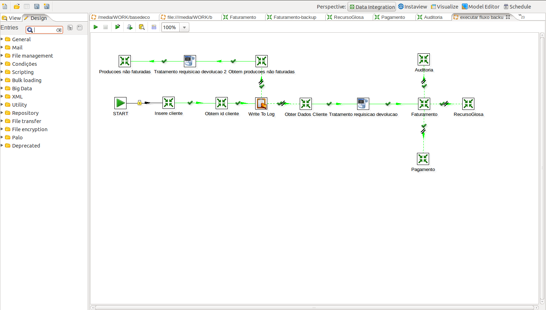Switch to the View tab
The image size is (546, 310).
tap(11, 18)
